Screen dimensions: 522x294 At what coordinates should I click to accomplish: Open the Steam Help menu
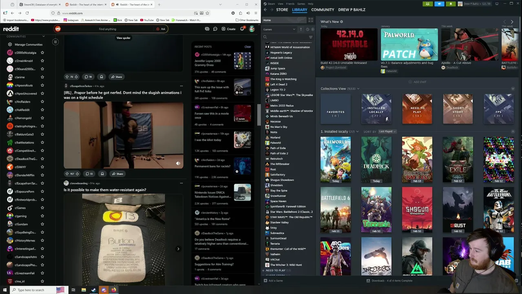pyautogui.click(x=311, y=4)
